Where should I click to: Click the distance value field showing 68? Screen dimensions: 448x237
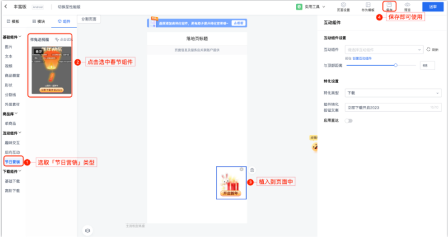pyautogui.click(x=428, y=65)
